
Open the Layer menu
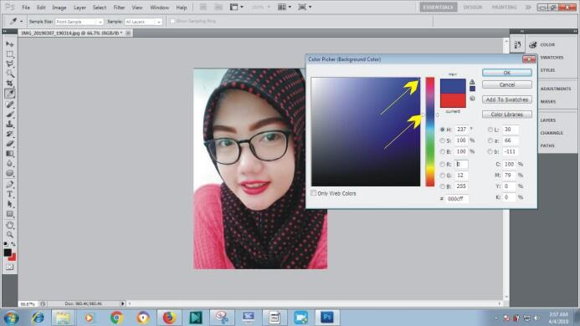point(80,8)
